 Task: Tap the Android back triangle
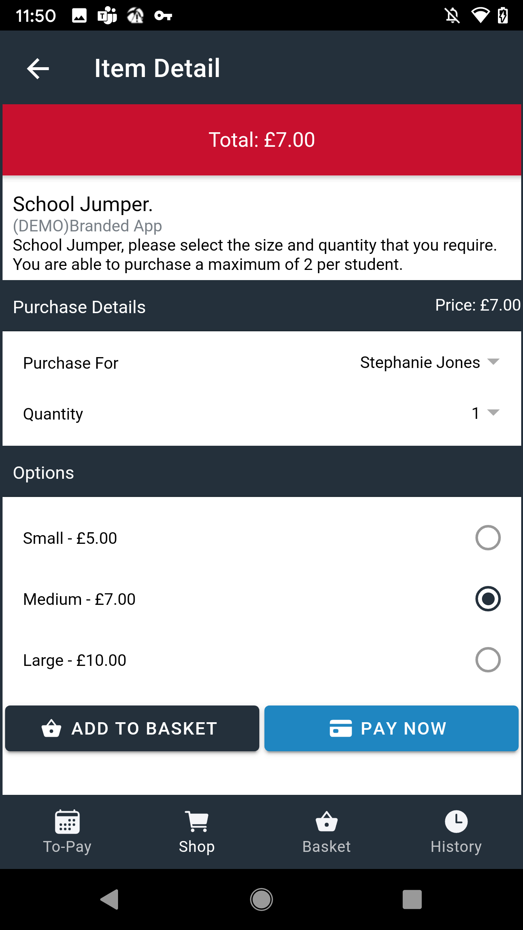[110, 899]
